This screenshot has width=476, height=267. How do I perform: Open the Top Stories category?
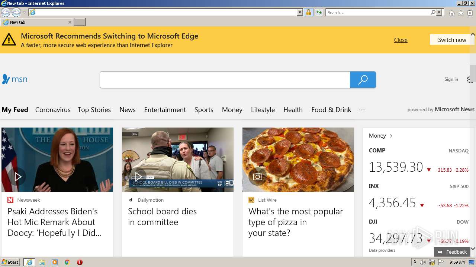click(94, 110)
